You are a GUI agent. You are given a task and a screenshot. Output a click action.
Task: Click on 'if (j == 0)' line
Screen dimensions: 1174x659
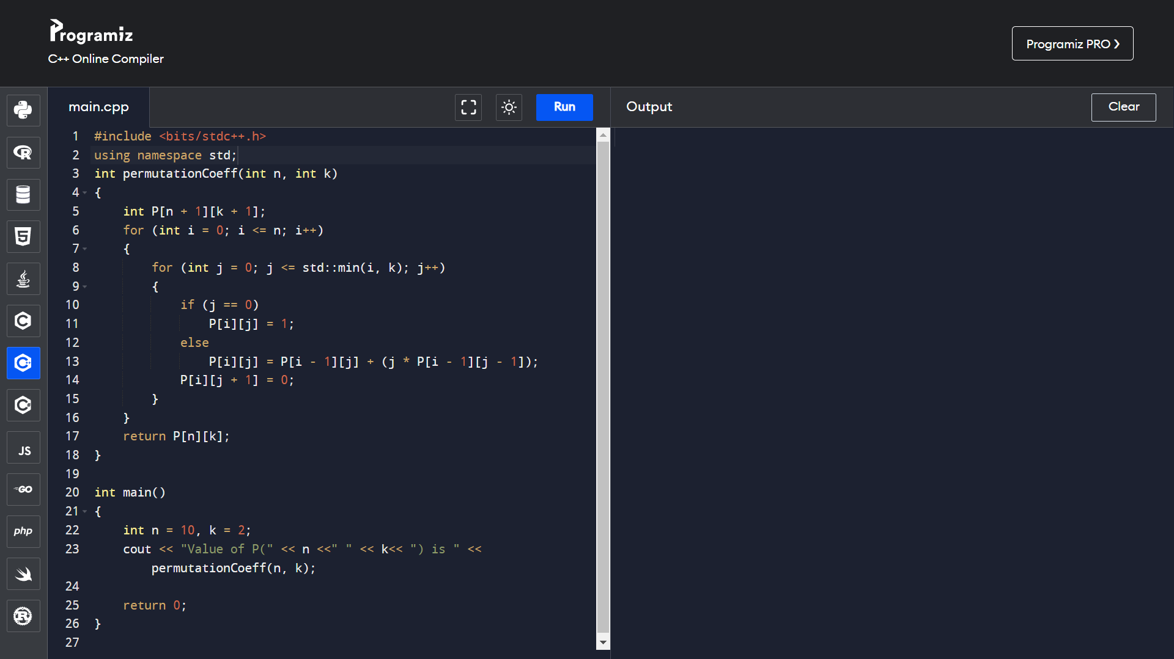coord(220,305)
